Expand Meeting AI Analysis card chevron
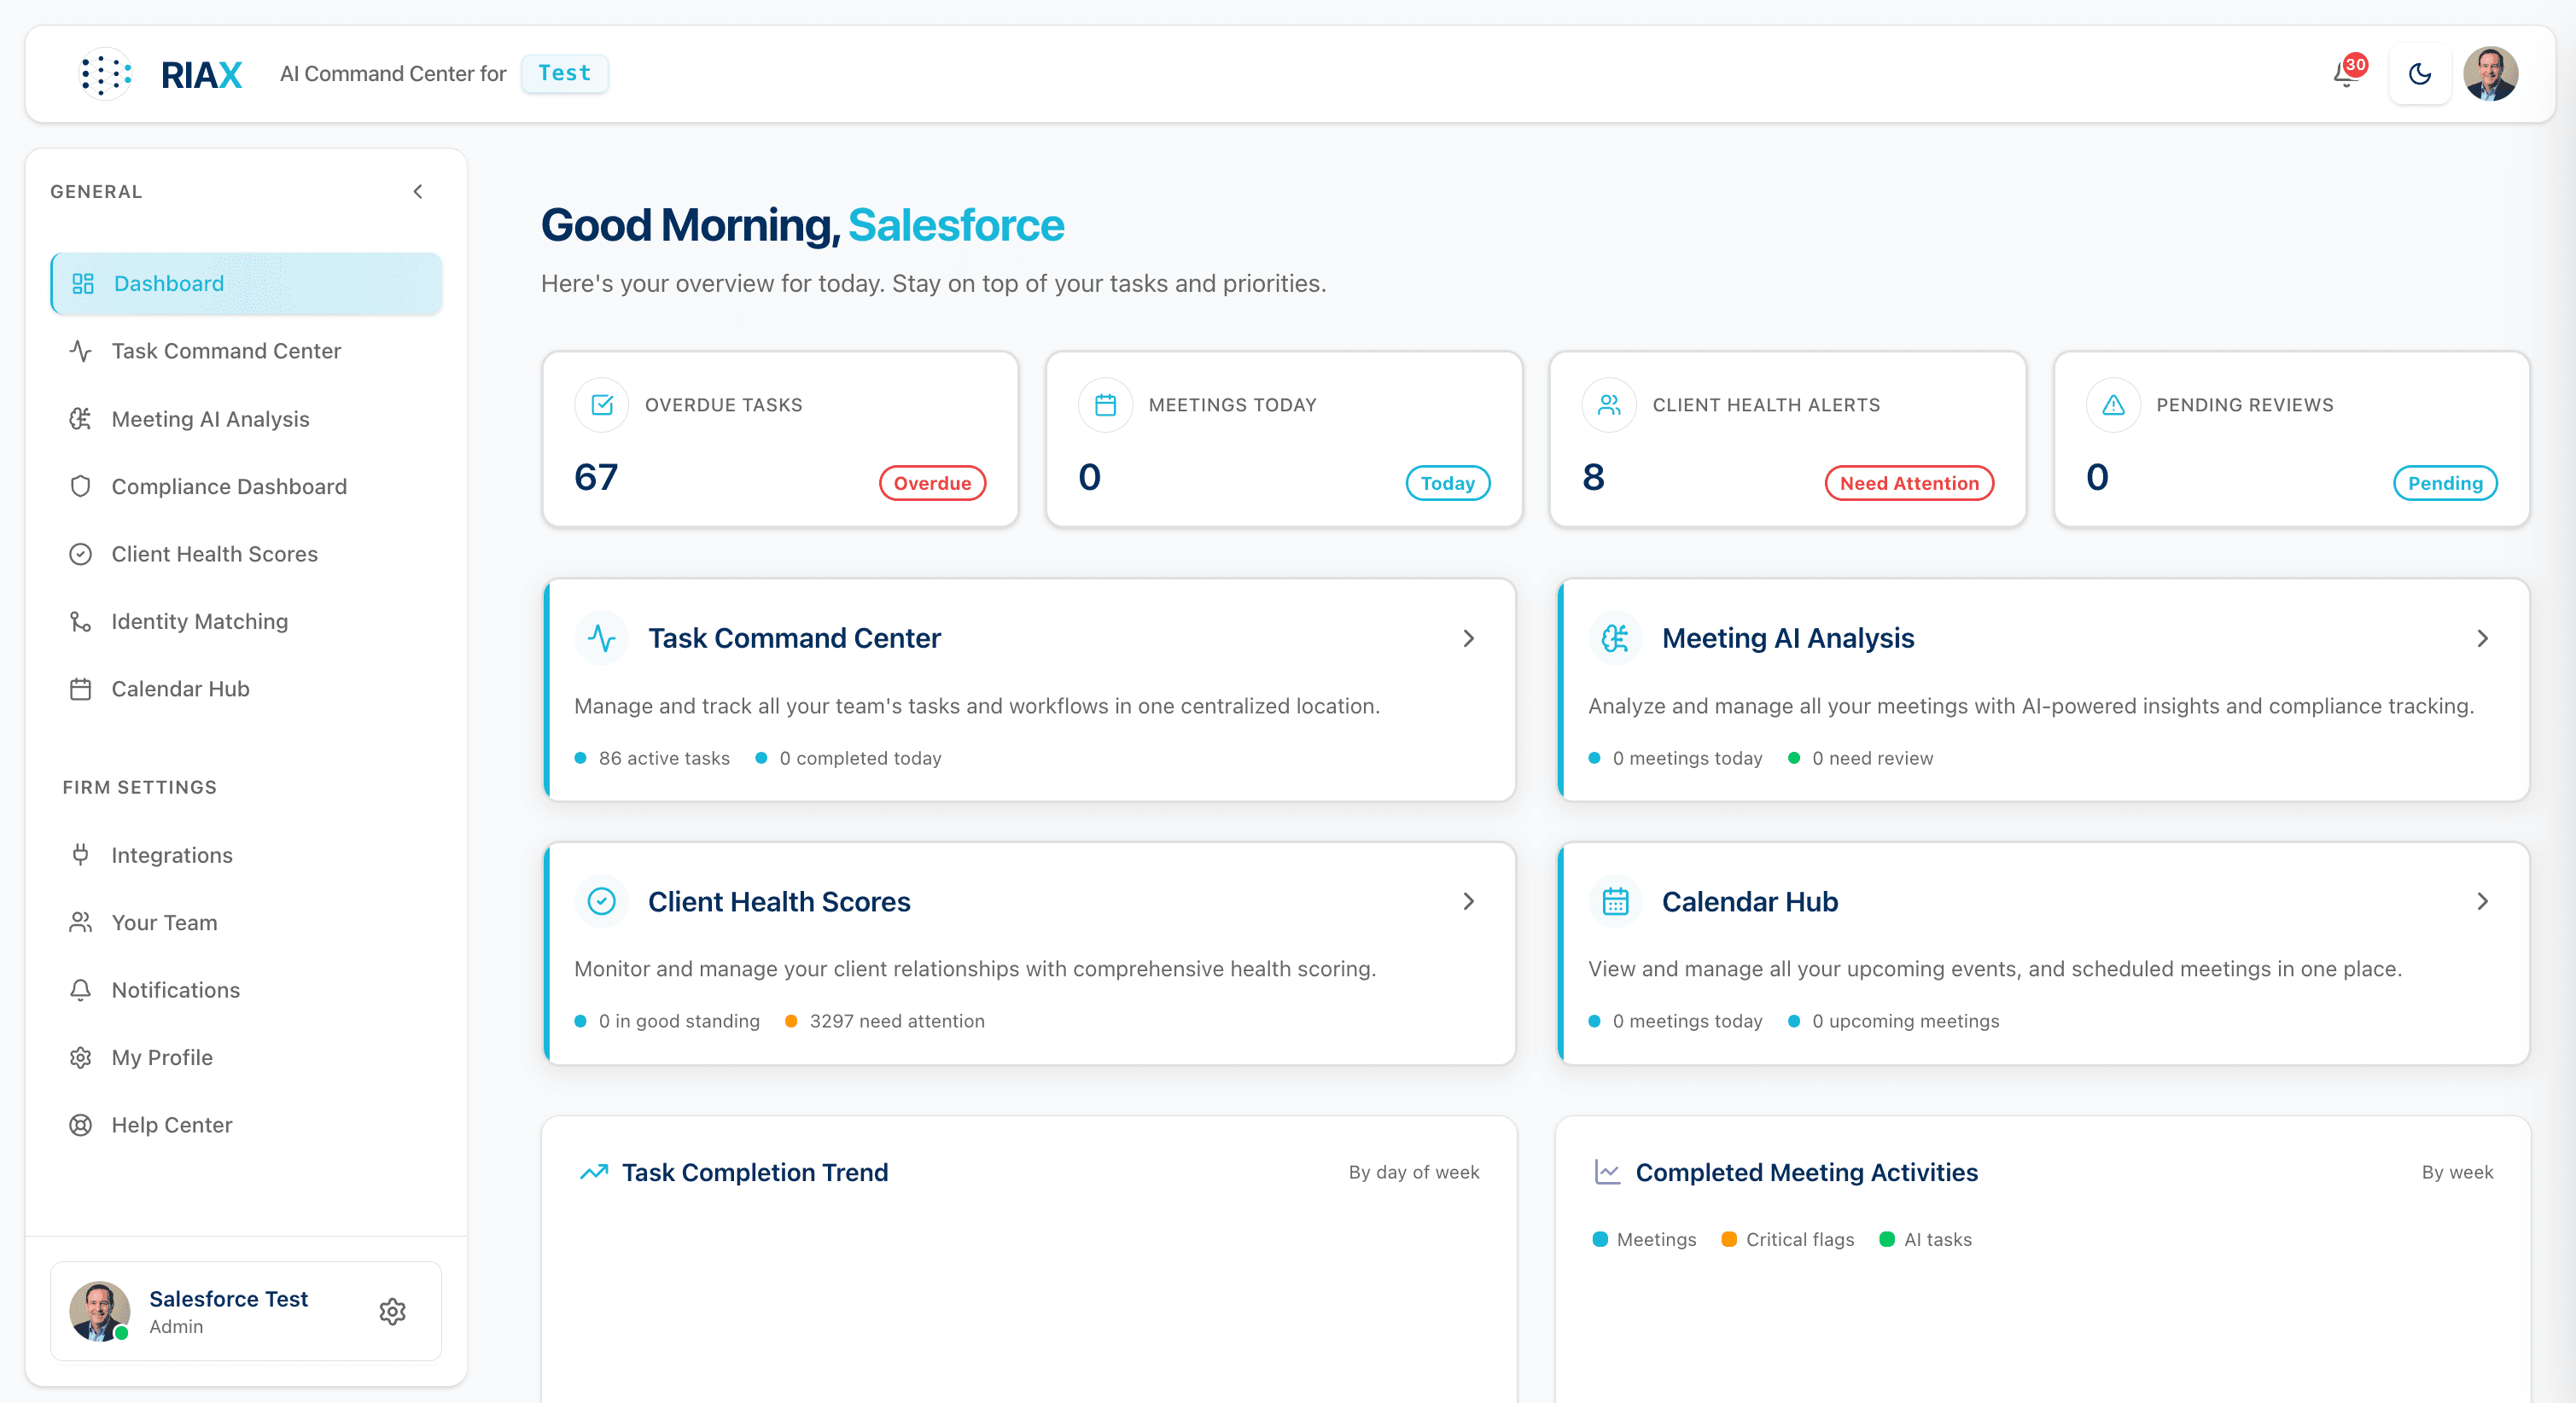 (x=2482, y=638)
